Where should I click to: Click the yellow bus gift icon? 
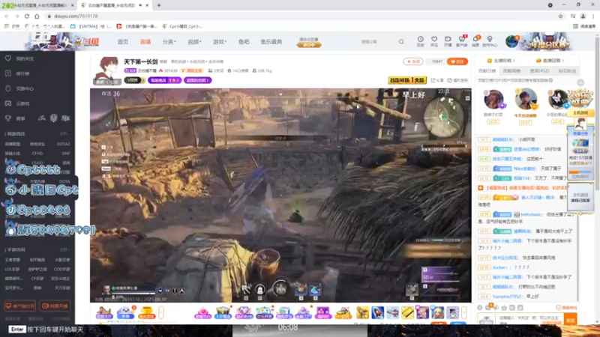pos(343,313)
